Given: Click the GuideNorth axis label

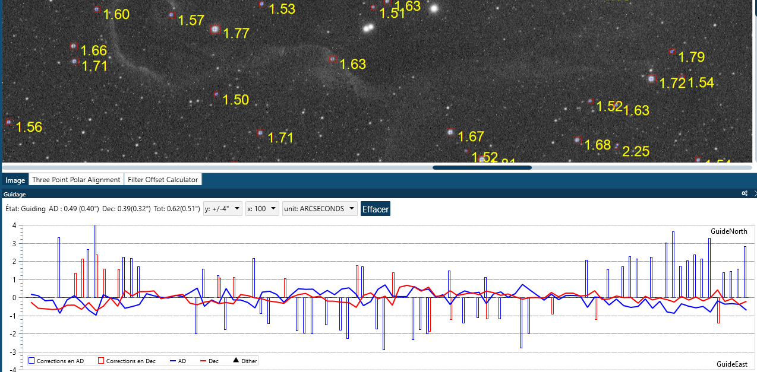Looking at the screenshot, I should [x=729, y=231].
